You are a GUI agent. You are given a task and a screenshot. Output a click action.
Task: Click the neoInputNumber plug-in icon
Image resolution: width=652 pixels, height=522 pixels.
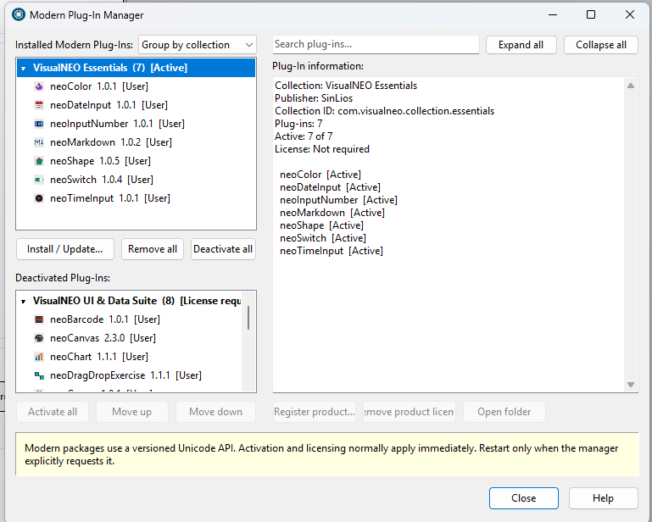[x=39, y=124]
